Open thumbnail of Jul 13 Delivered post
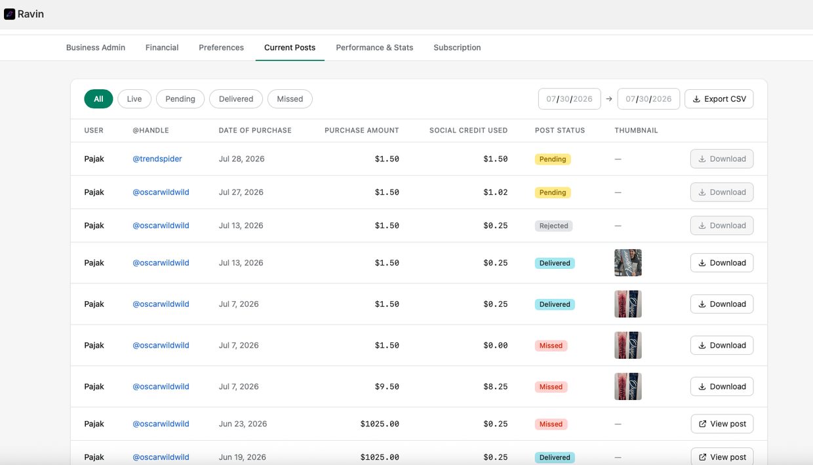Screen dimensions: 813x465 click(x=628, y=263)
